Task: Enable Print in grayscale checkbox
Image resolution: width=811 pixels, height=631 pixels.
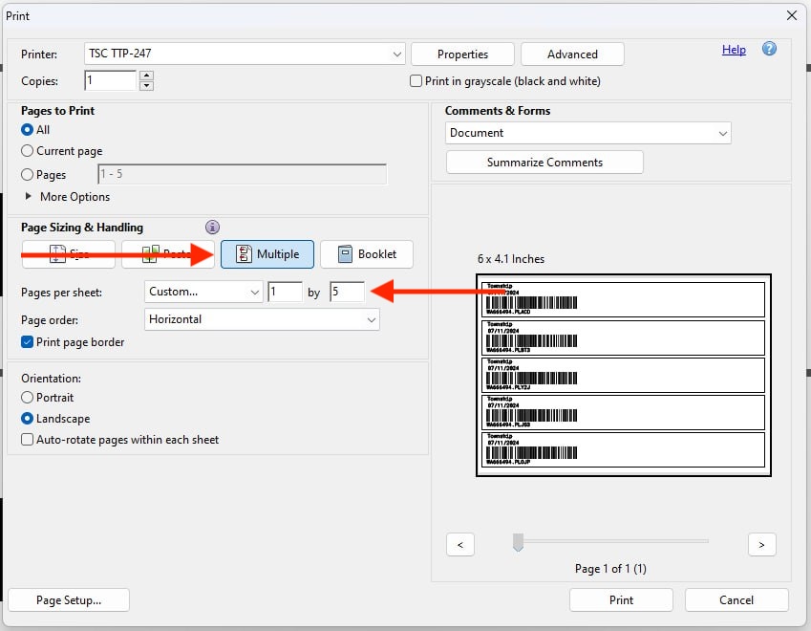Action: click(x=416, y=81)
